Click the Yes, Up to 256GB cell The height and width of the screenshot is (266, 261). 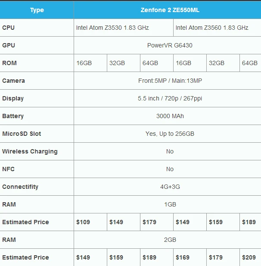click(x=170, y=134)
